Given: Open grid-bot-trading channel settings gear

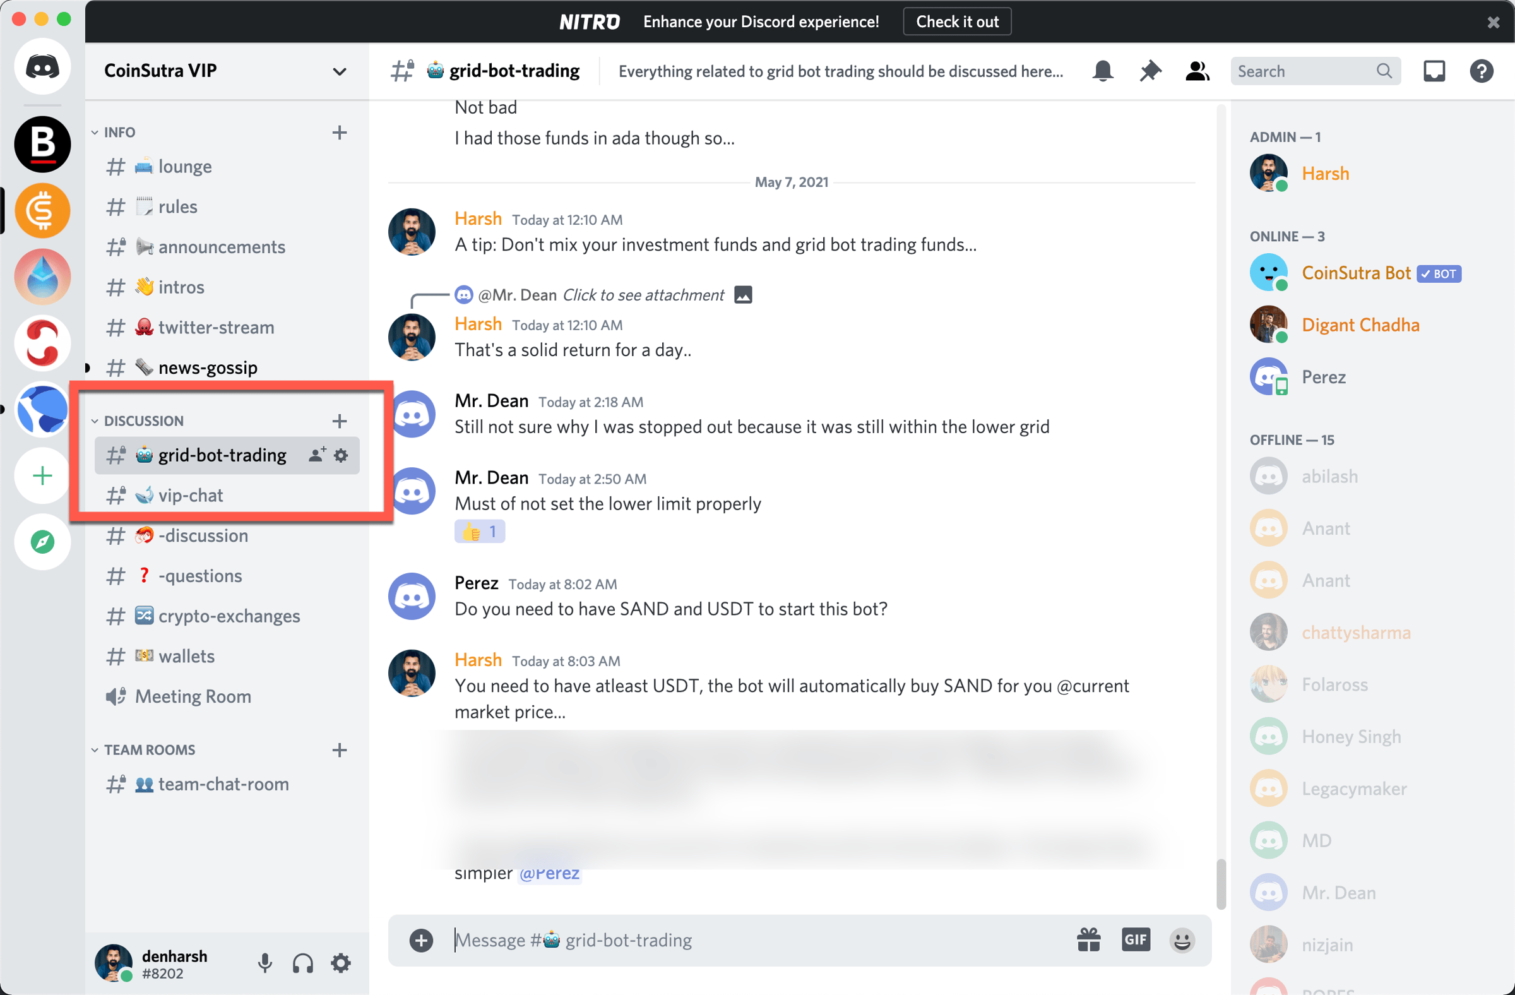Looking at the screenshot, I should coord(342,455).
